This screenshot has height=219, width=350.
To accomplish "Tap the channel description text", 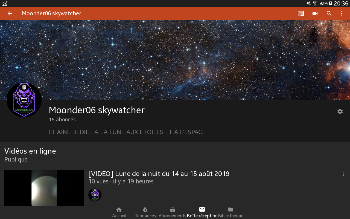I will point(127,132).
